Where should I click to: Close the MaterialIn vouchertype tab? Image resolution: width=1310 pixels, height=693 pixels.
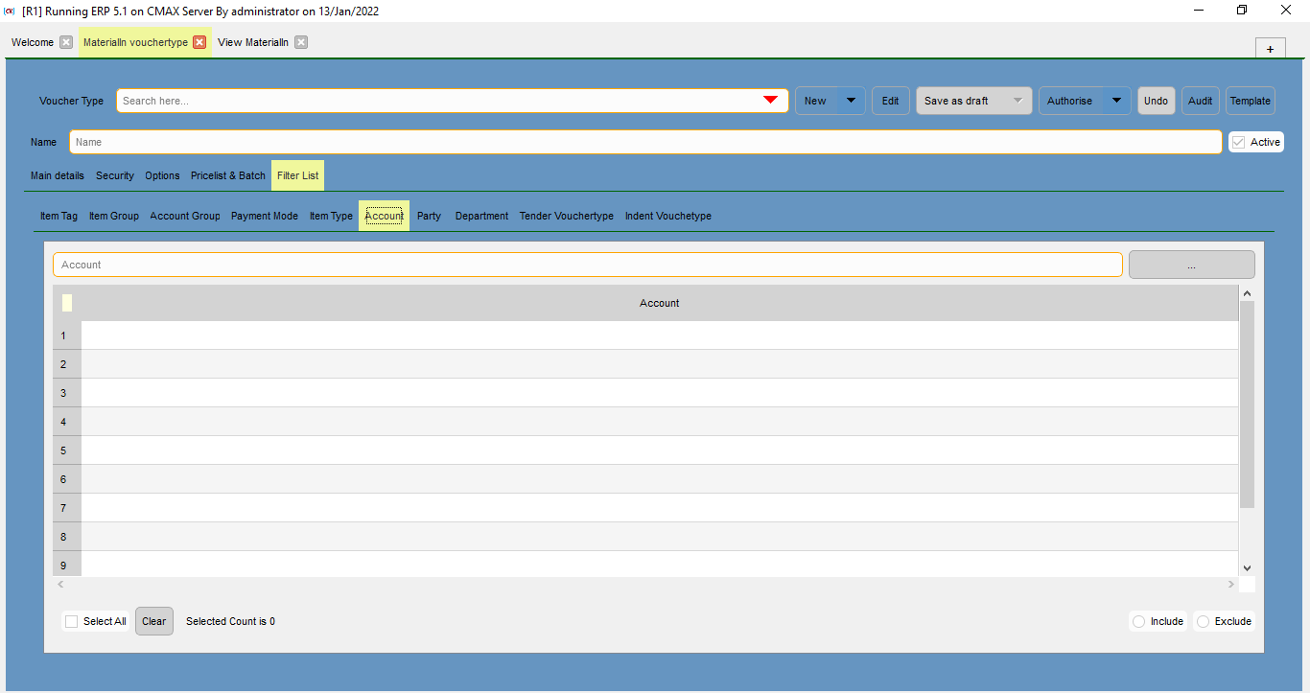(199, 42)
